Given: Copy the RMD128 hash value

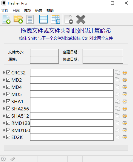Looking at the screenshot, I should pos(117,123).
